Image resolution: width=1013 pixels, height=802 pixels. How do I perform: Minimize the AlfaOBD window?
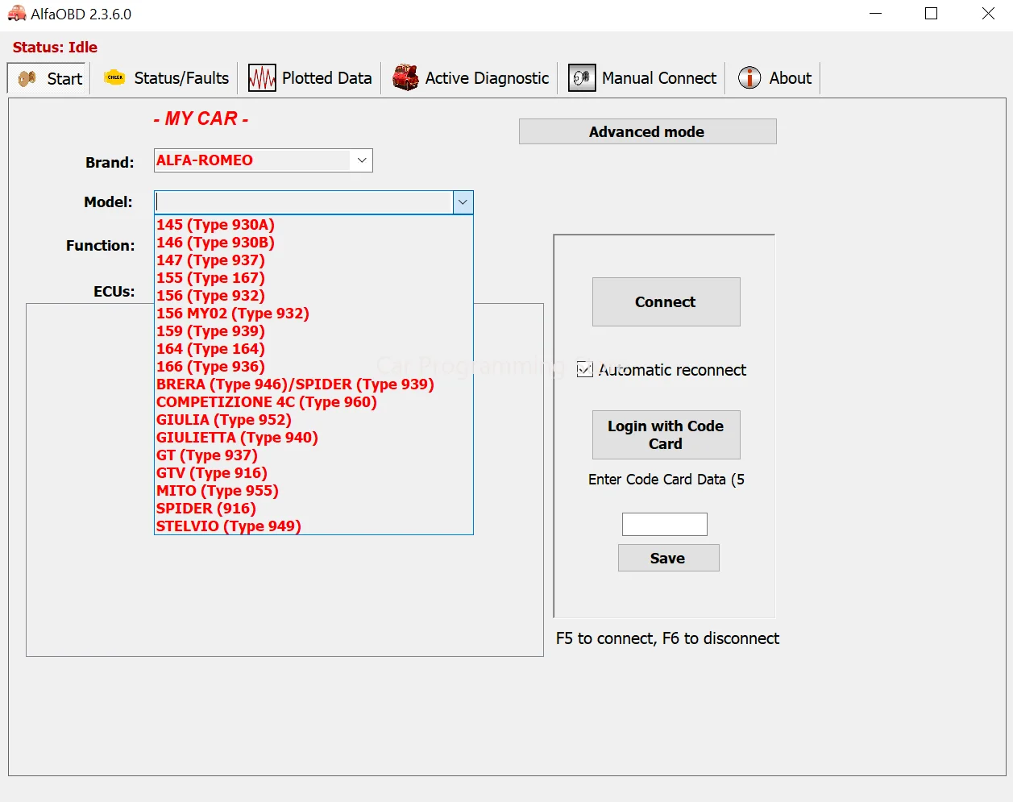[x=876, y=14]
